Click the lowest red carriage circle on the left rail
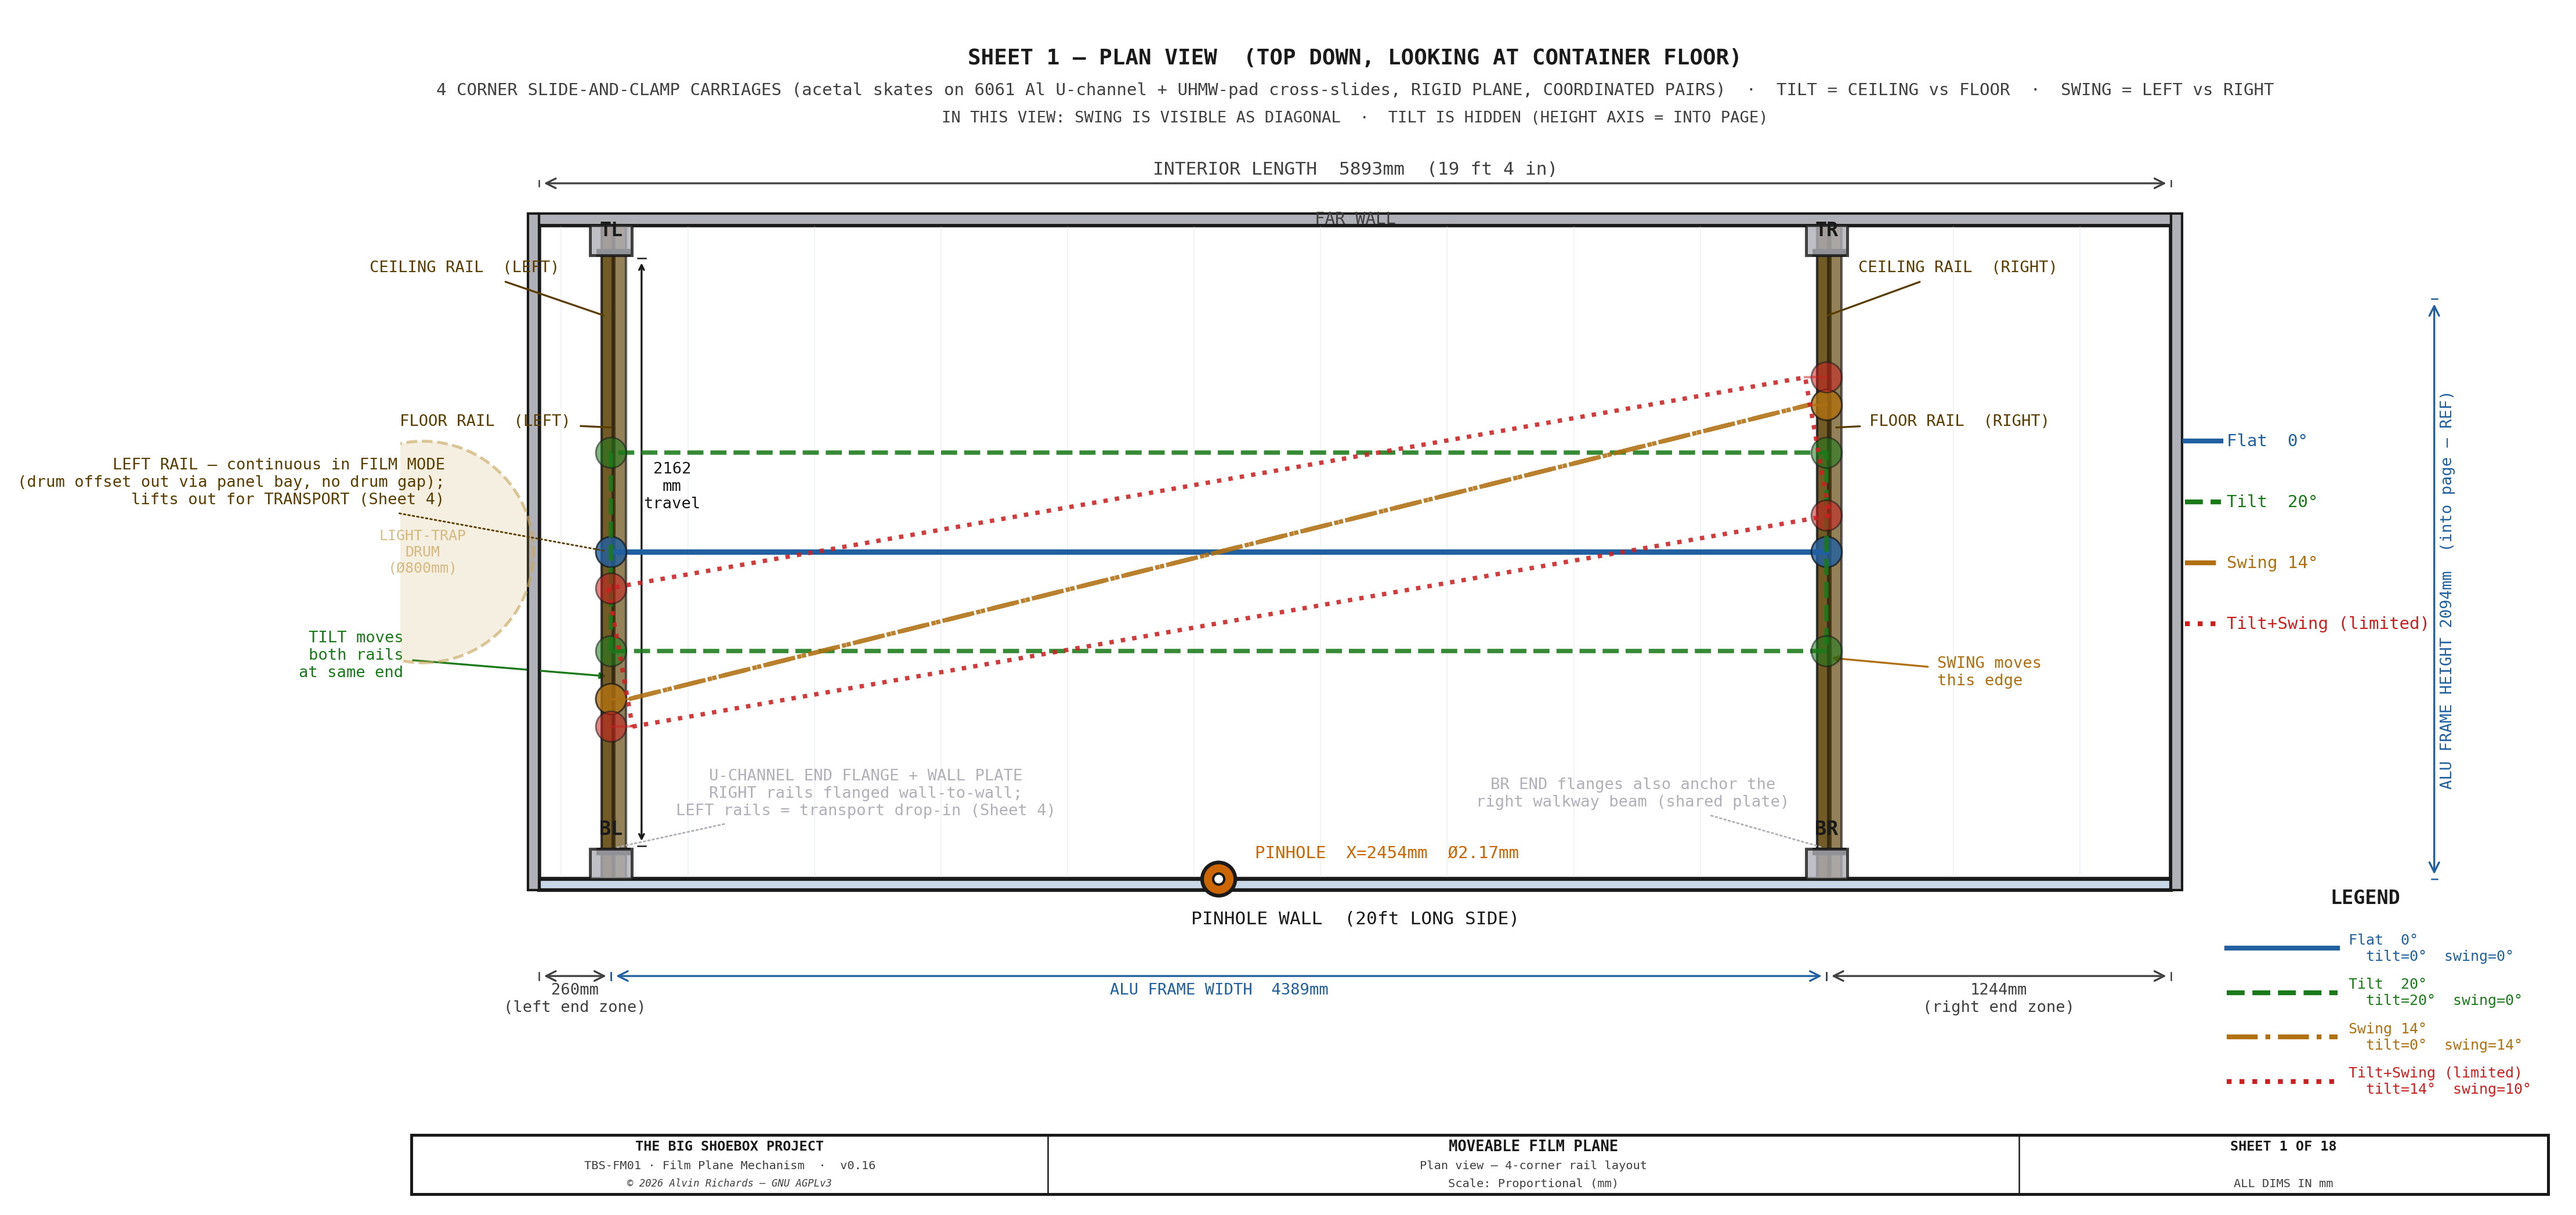2576x1215 pixels. (x=611, y=726)
